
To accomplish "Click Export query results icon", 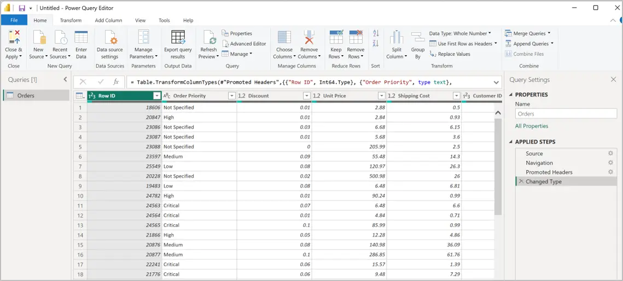I will tap(178, 37).
